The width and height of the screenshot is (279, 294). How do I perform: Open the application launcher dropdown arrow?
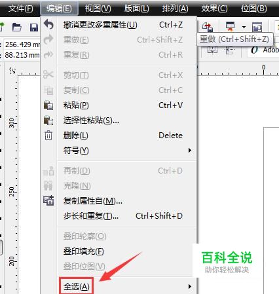point(244,27)
